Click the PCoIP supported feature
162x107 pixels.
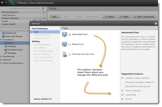point(128,99)
